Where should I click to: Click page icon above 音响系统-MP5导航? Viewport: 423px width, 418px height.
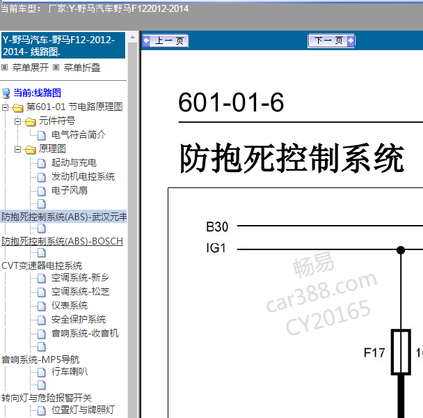click(41, 347)
